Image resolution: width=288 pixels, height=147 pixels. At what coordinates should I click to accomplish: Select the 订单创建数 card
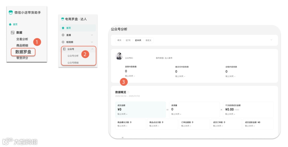(194, 124)
